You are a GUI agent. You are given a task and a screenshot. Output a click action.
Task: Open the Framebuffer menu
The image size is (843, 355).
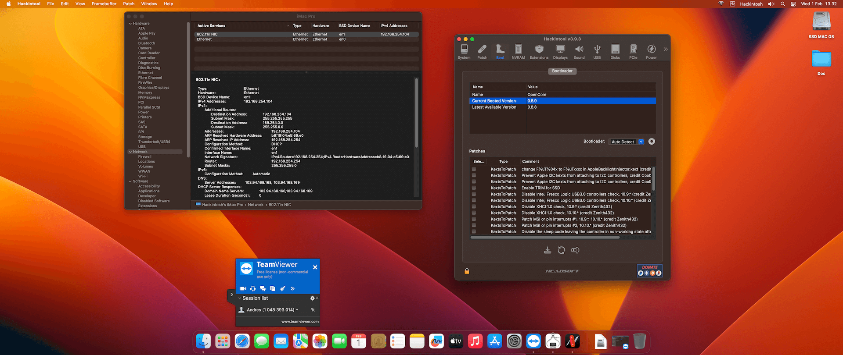104,4
